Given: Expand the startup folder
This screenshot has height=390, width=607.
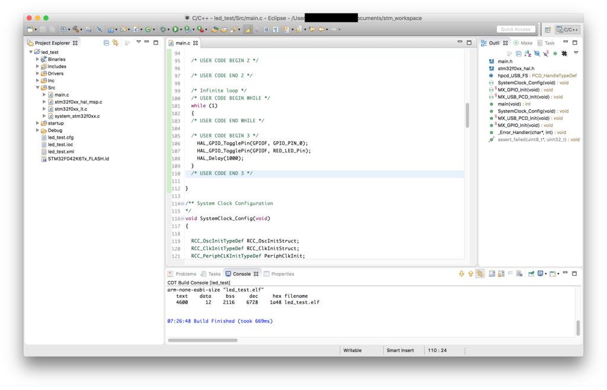Looking at the screenshot, I should pos(37,123).
